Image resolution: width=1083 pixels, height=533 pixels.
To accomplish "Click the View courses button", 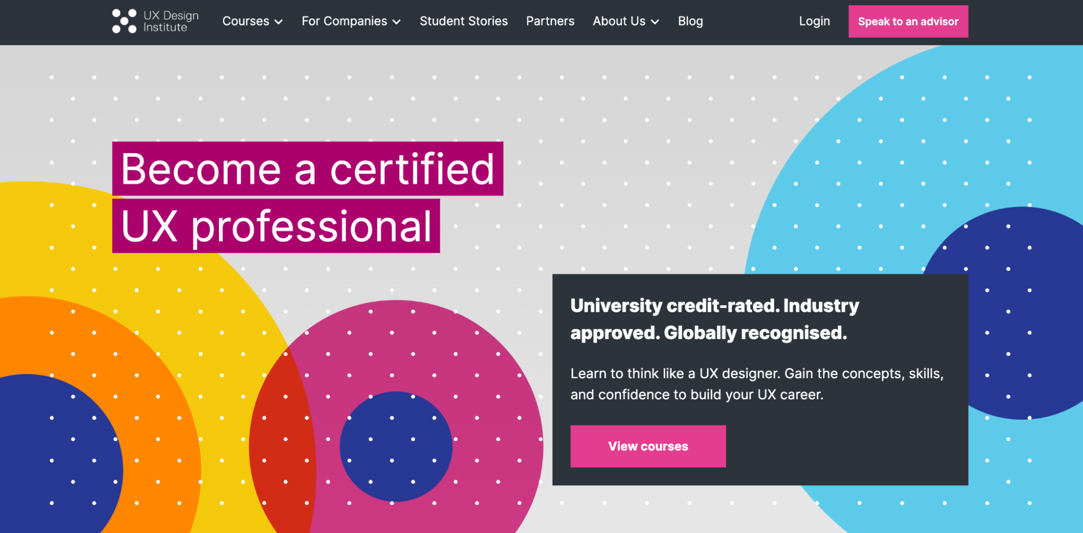I will pos(648,446).
